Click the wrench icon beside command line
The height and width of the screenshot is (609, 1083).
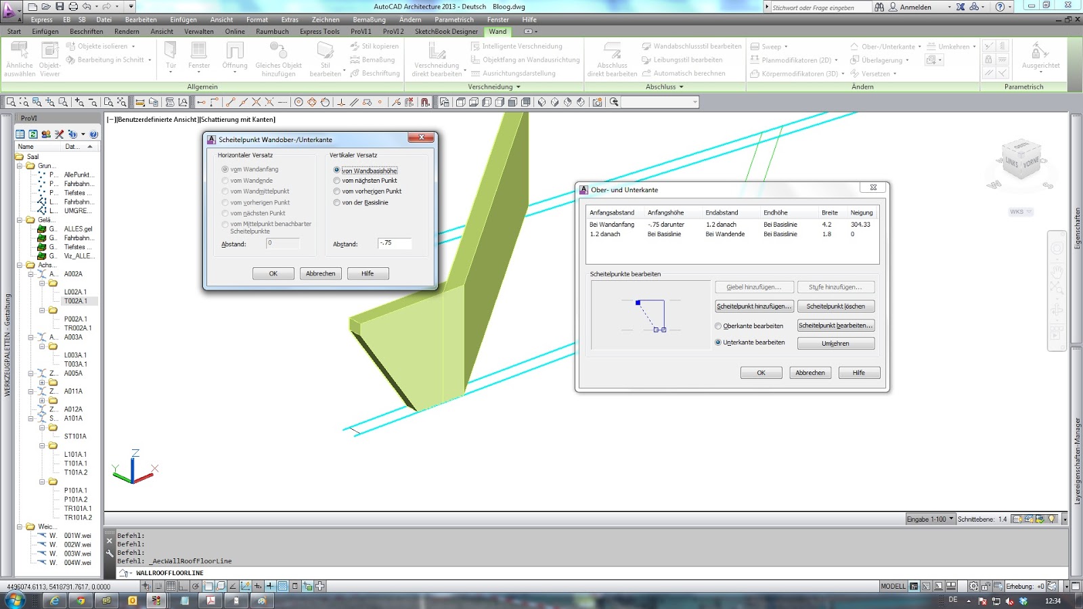click(x=110, y=553)
